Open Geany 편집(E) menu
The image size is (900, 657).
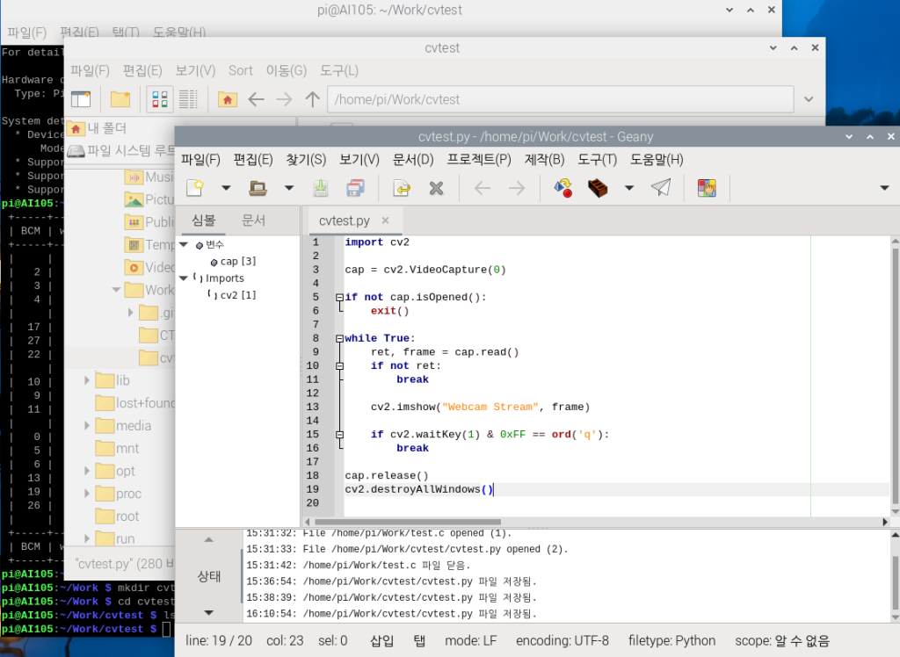253,160
